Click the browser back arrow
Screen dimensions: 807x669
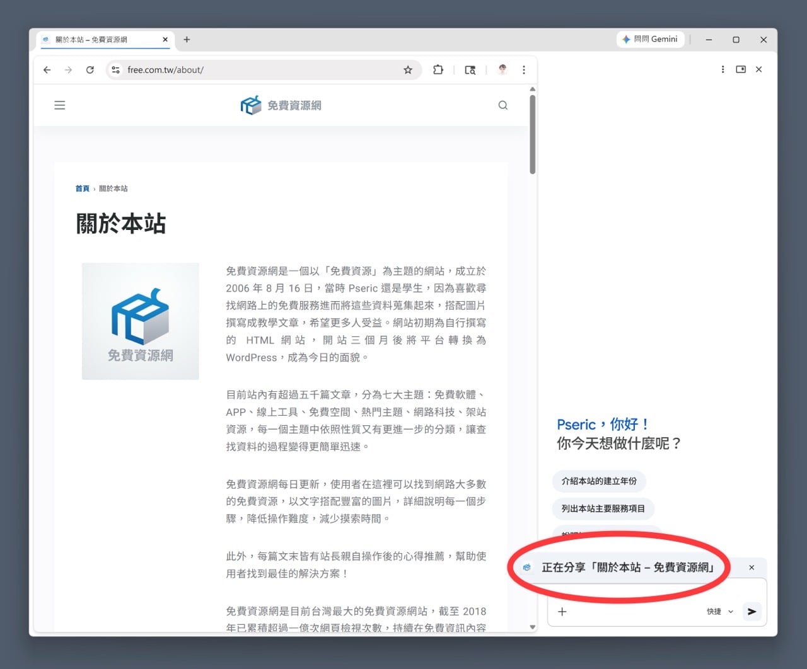[x=47, y=70]
